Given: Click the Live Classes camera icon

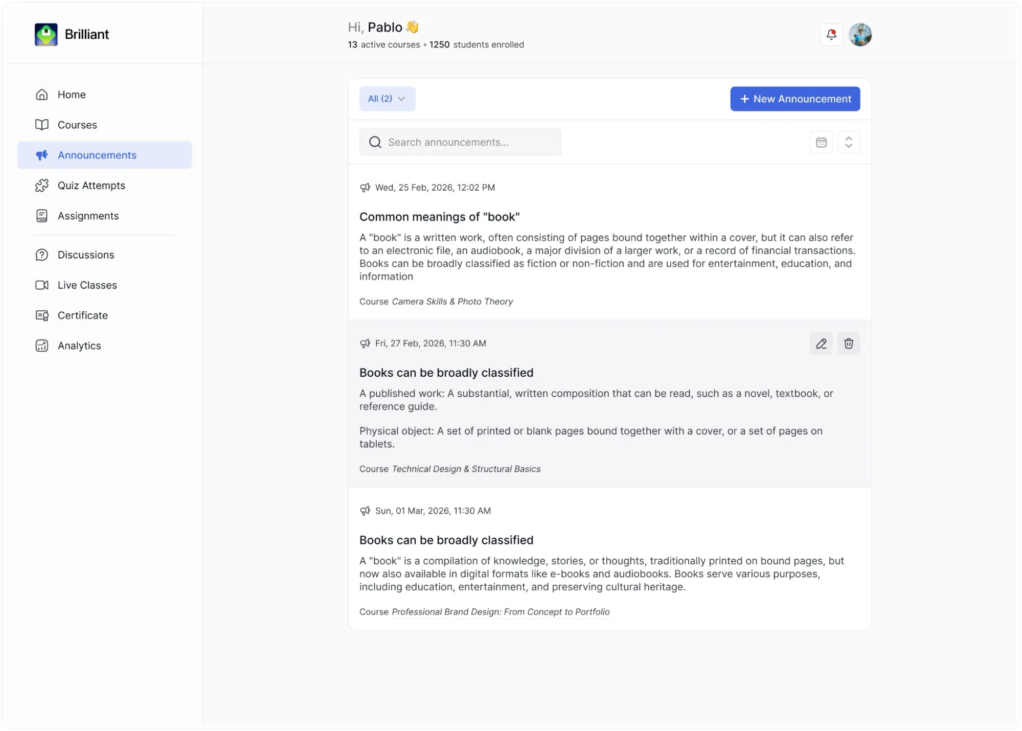Looking at the screenshot, I should [42, 285].
